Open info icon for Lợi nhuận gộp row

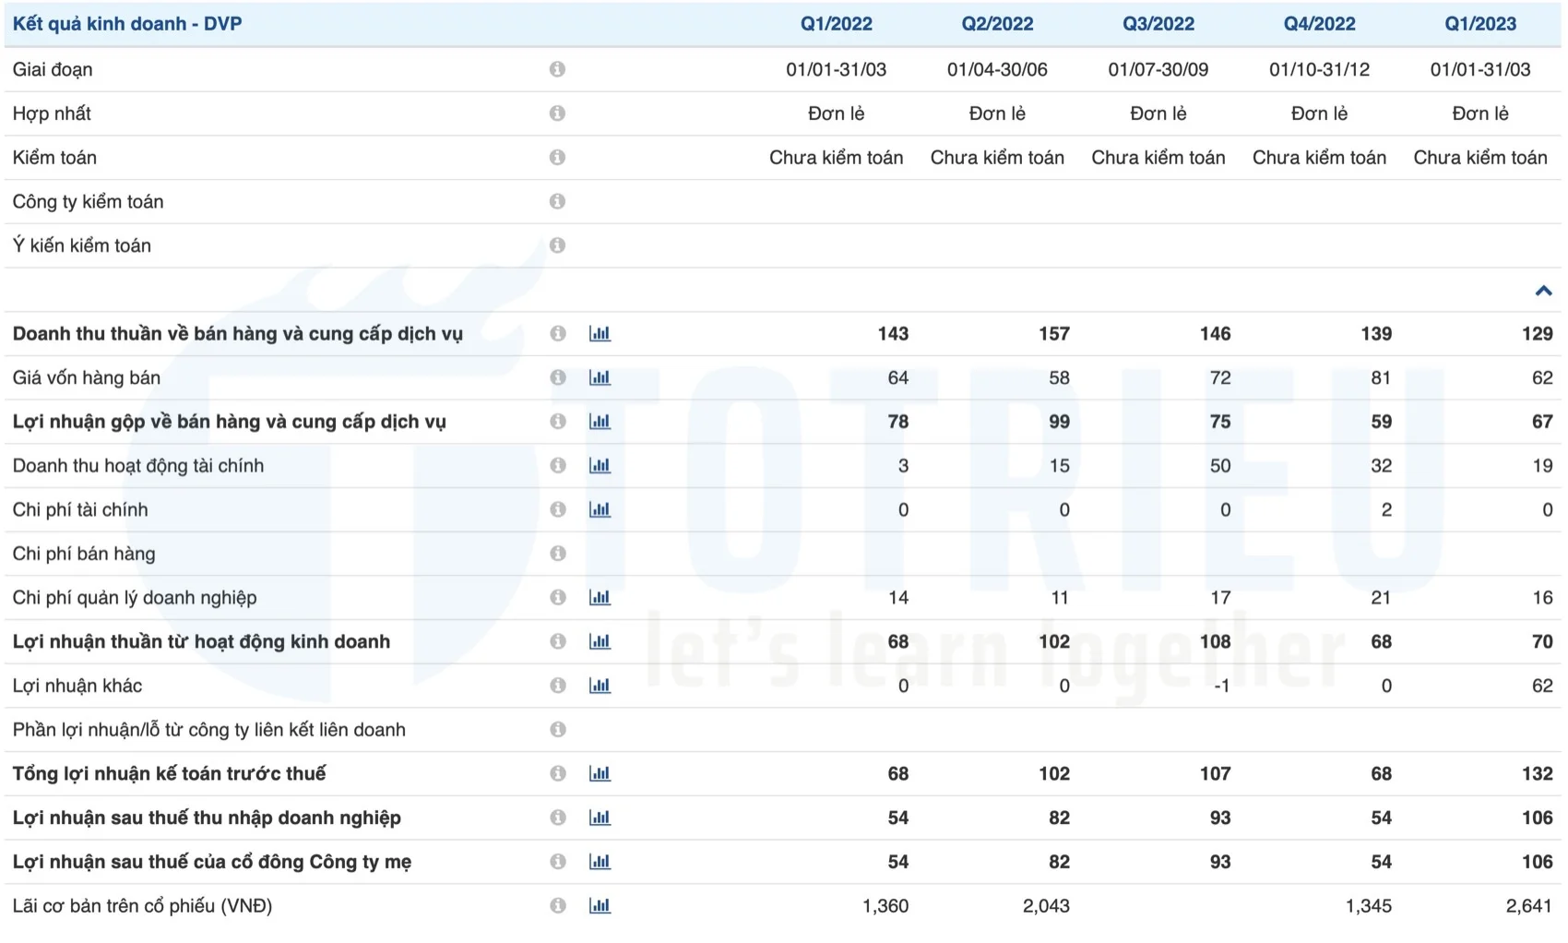click(x=558, y=422)
